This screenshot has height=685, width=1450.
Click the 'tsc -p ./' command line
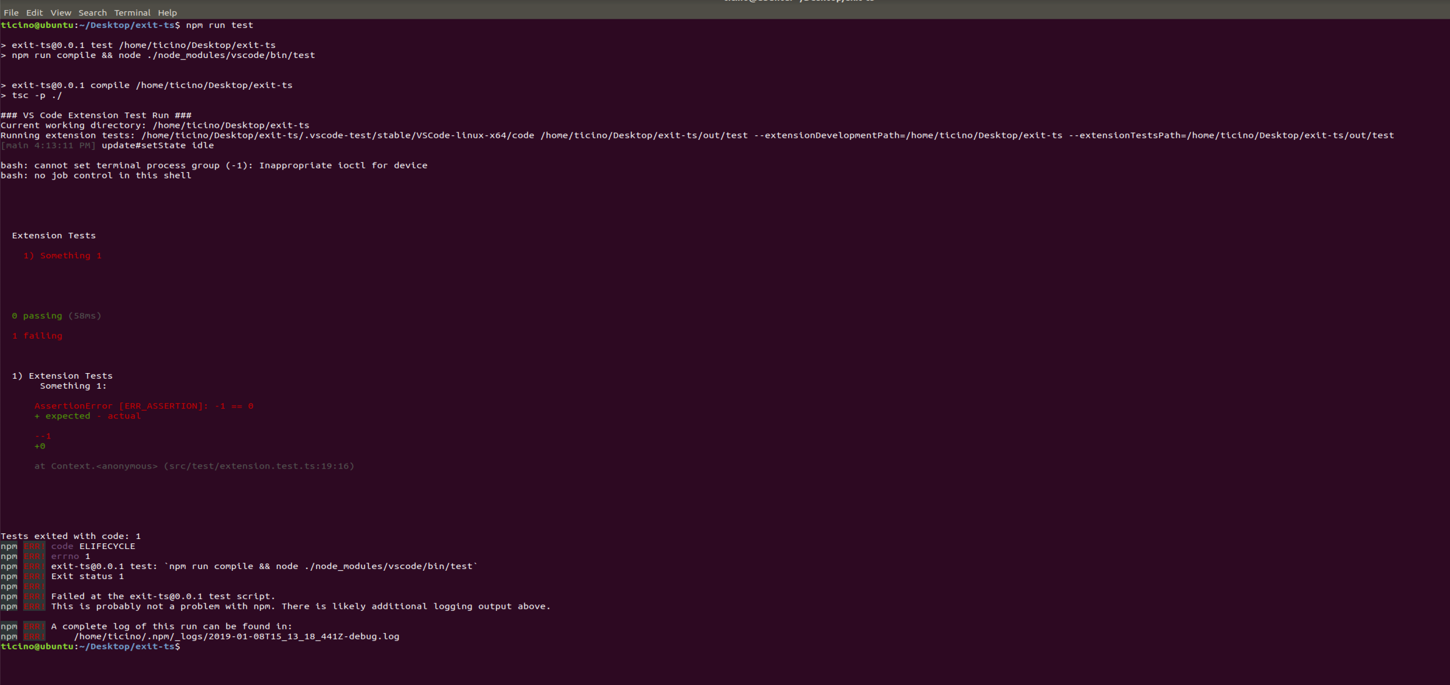tap(31, 95)
